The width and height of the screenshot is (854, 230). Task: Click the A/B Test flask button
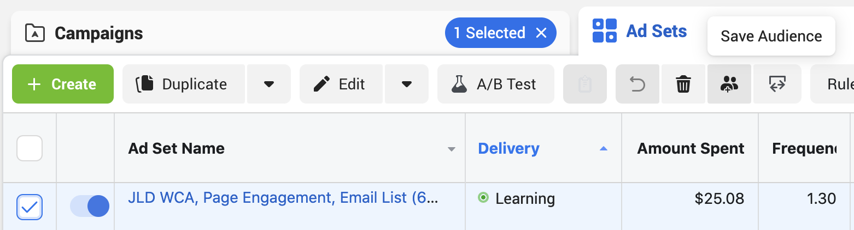coord(496,84)
